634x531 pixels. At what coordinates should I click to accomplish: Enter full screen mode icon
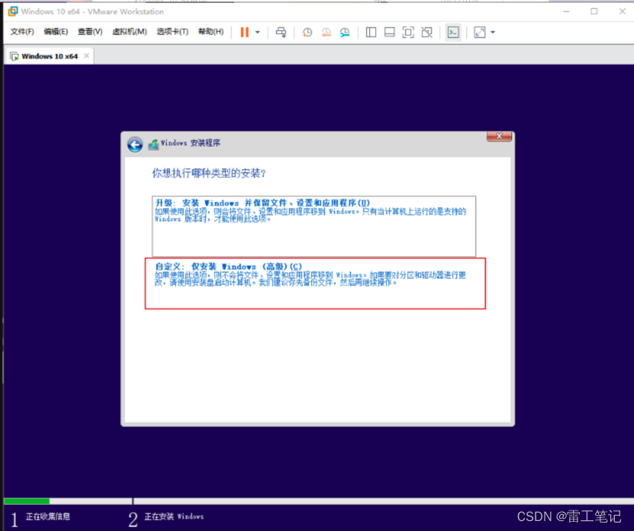point(408,32)
